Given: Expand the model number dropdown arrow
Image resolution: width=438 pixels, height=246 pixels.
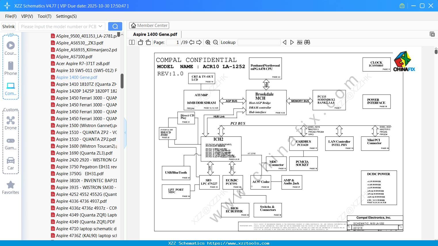Looking at the screenshot, I should (100, 26).
